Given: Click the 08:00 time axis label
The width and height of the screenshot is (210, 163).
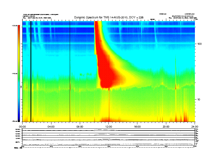Looking at the screenshot, I should click(x=80, y=127).
